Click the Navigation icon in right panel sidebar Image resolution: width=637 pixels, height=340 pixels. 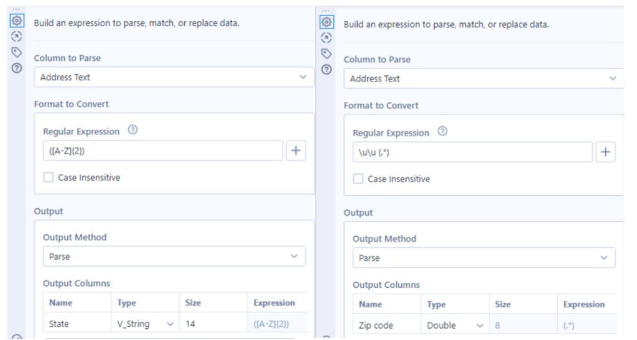point(326,38)
